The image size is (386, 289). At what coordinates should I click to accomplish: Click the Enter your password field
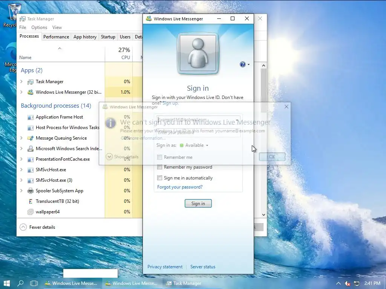(x=198, y=133)
